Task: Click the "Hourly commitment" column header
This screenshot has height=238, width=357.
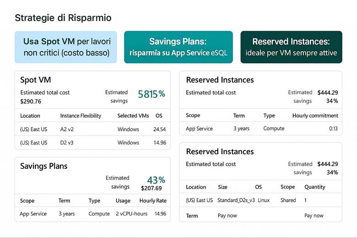Action: coord(315,115)
